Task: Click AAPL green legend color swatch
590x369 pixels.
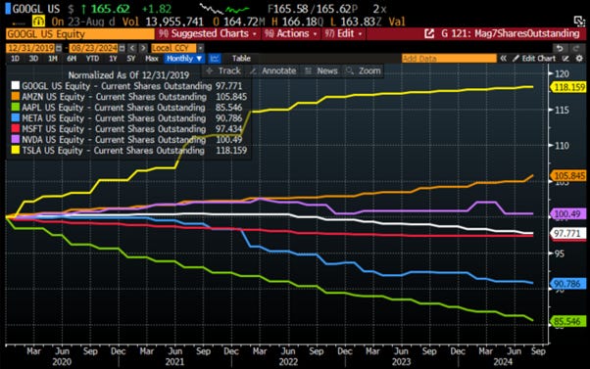Action: click(x=16, y=107)
